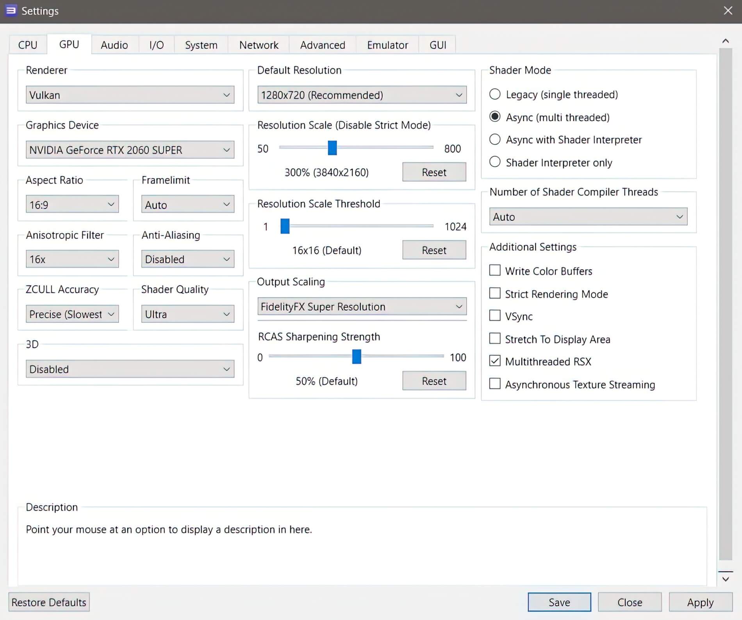This screenshot has height=620, width=742.
Task: Open the Output Scaling dropdown
Action: pos(362,306)
